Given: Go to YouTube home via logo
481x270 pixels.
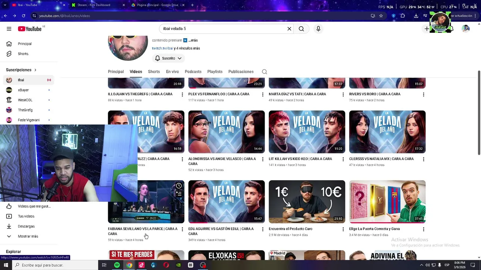Looking at the screenshot, I should coord(30,29).
